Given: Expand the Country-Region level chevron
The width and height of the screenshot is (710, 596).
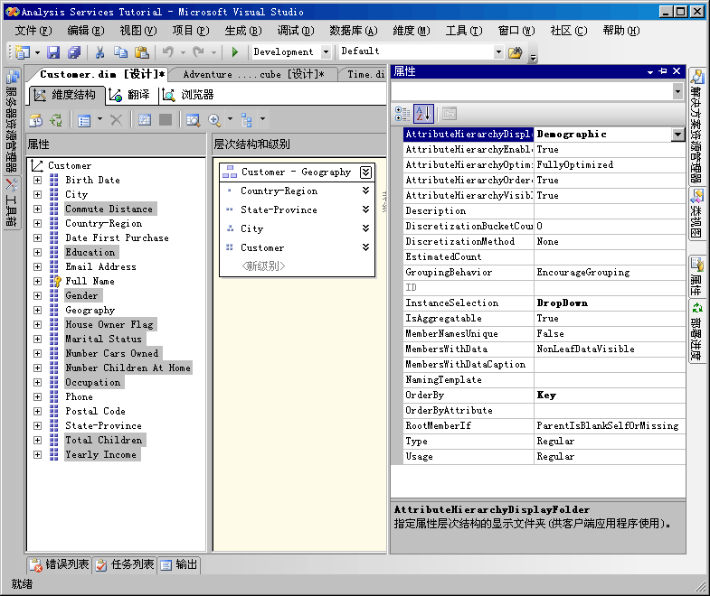Looking at the screenshot, I should pos(365,191).
